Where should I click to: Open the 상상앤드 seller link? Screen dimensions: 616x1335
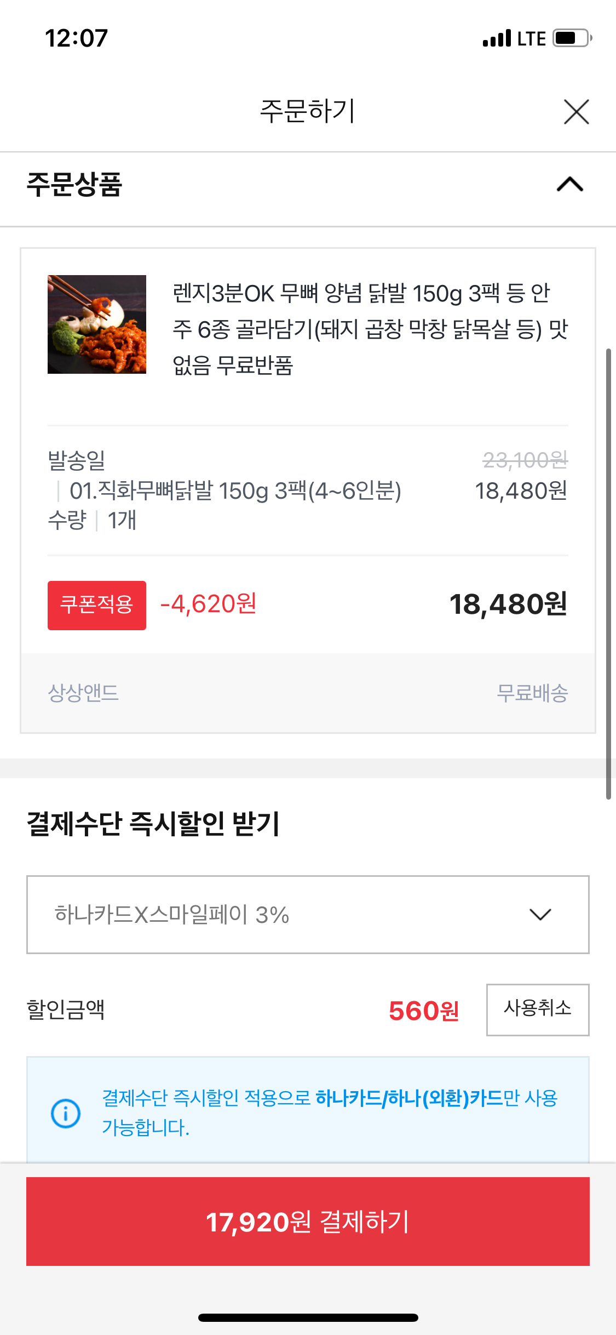click(83, 693)
